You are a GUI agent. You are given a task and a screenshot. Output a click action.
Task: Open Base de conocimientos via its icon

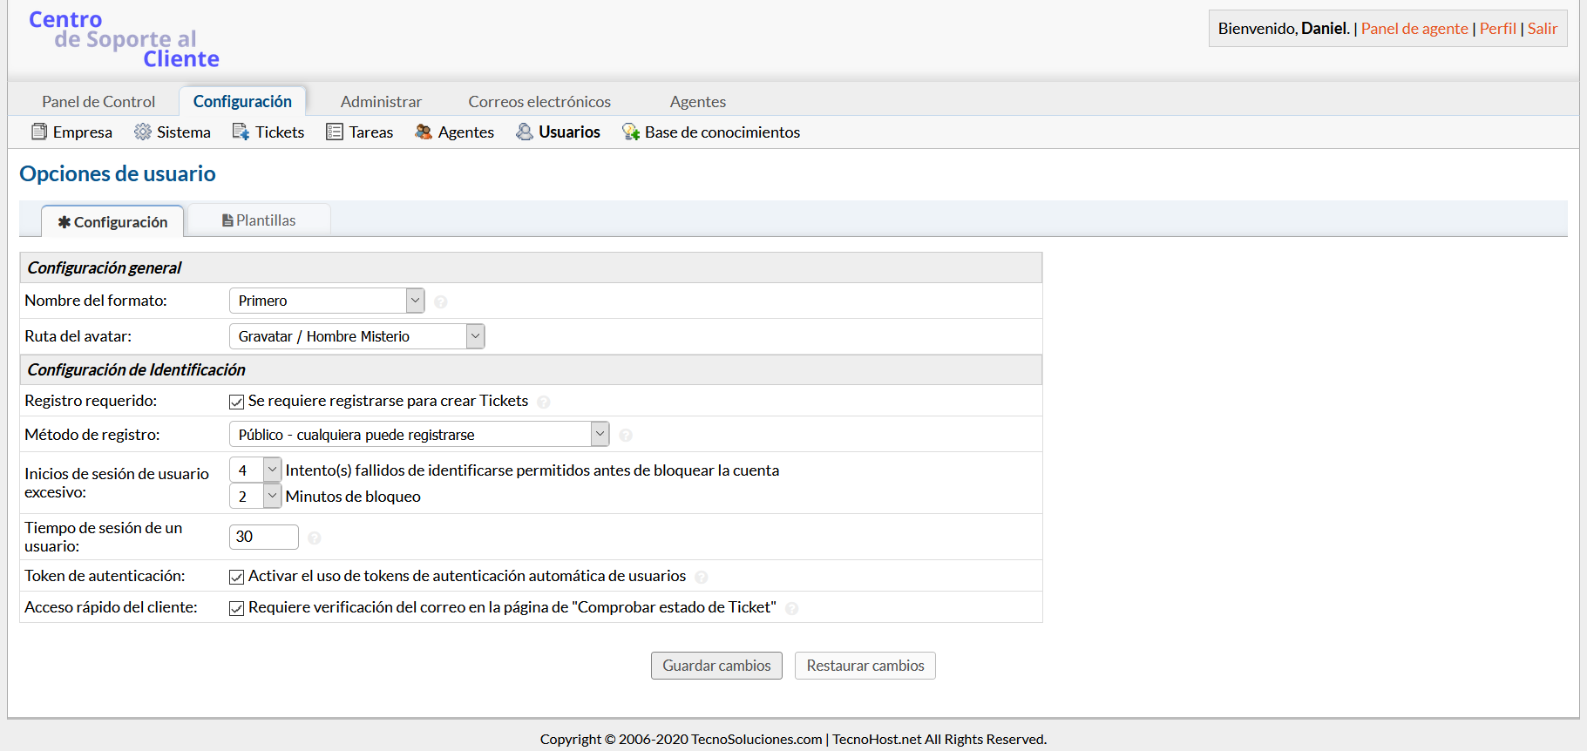[631, 132]
